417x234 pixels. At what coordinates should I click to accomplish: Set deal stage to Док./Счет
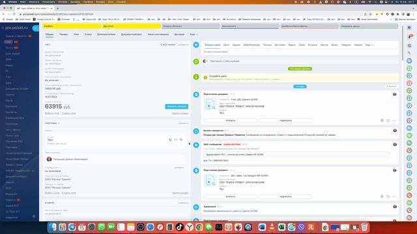click(x=132, y=26)
